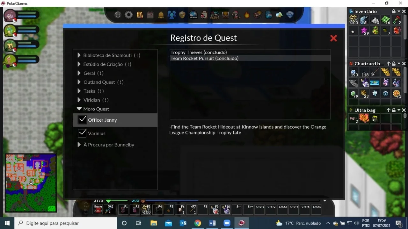
Task: Select the green cash stack item with 16
Action: 386,20
